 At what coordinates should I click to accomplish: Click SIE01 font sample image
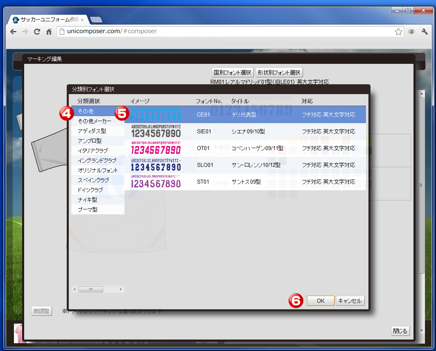point(156,131)
